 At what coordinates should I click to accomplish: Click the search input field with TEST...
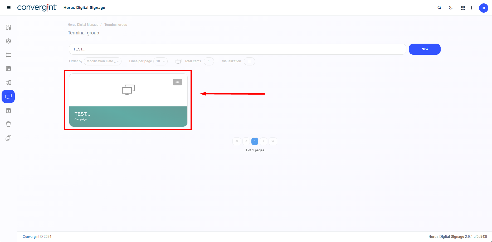point(237,49)
